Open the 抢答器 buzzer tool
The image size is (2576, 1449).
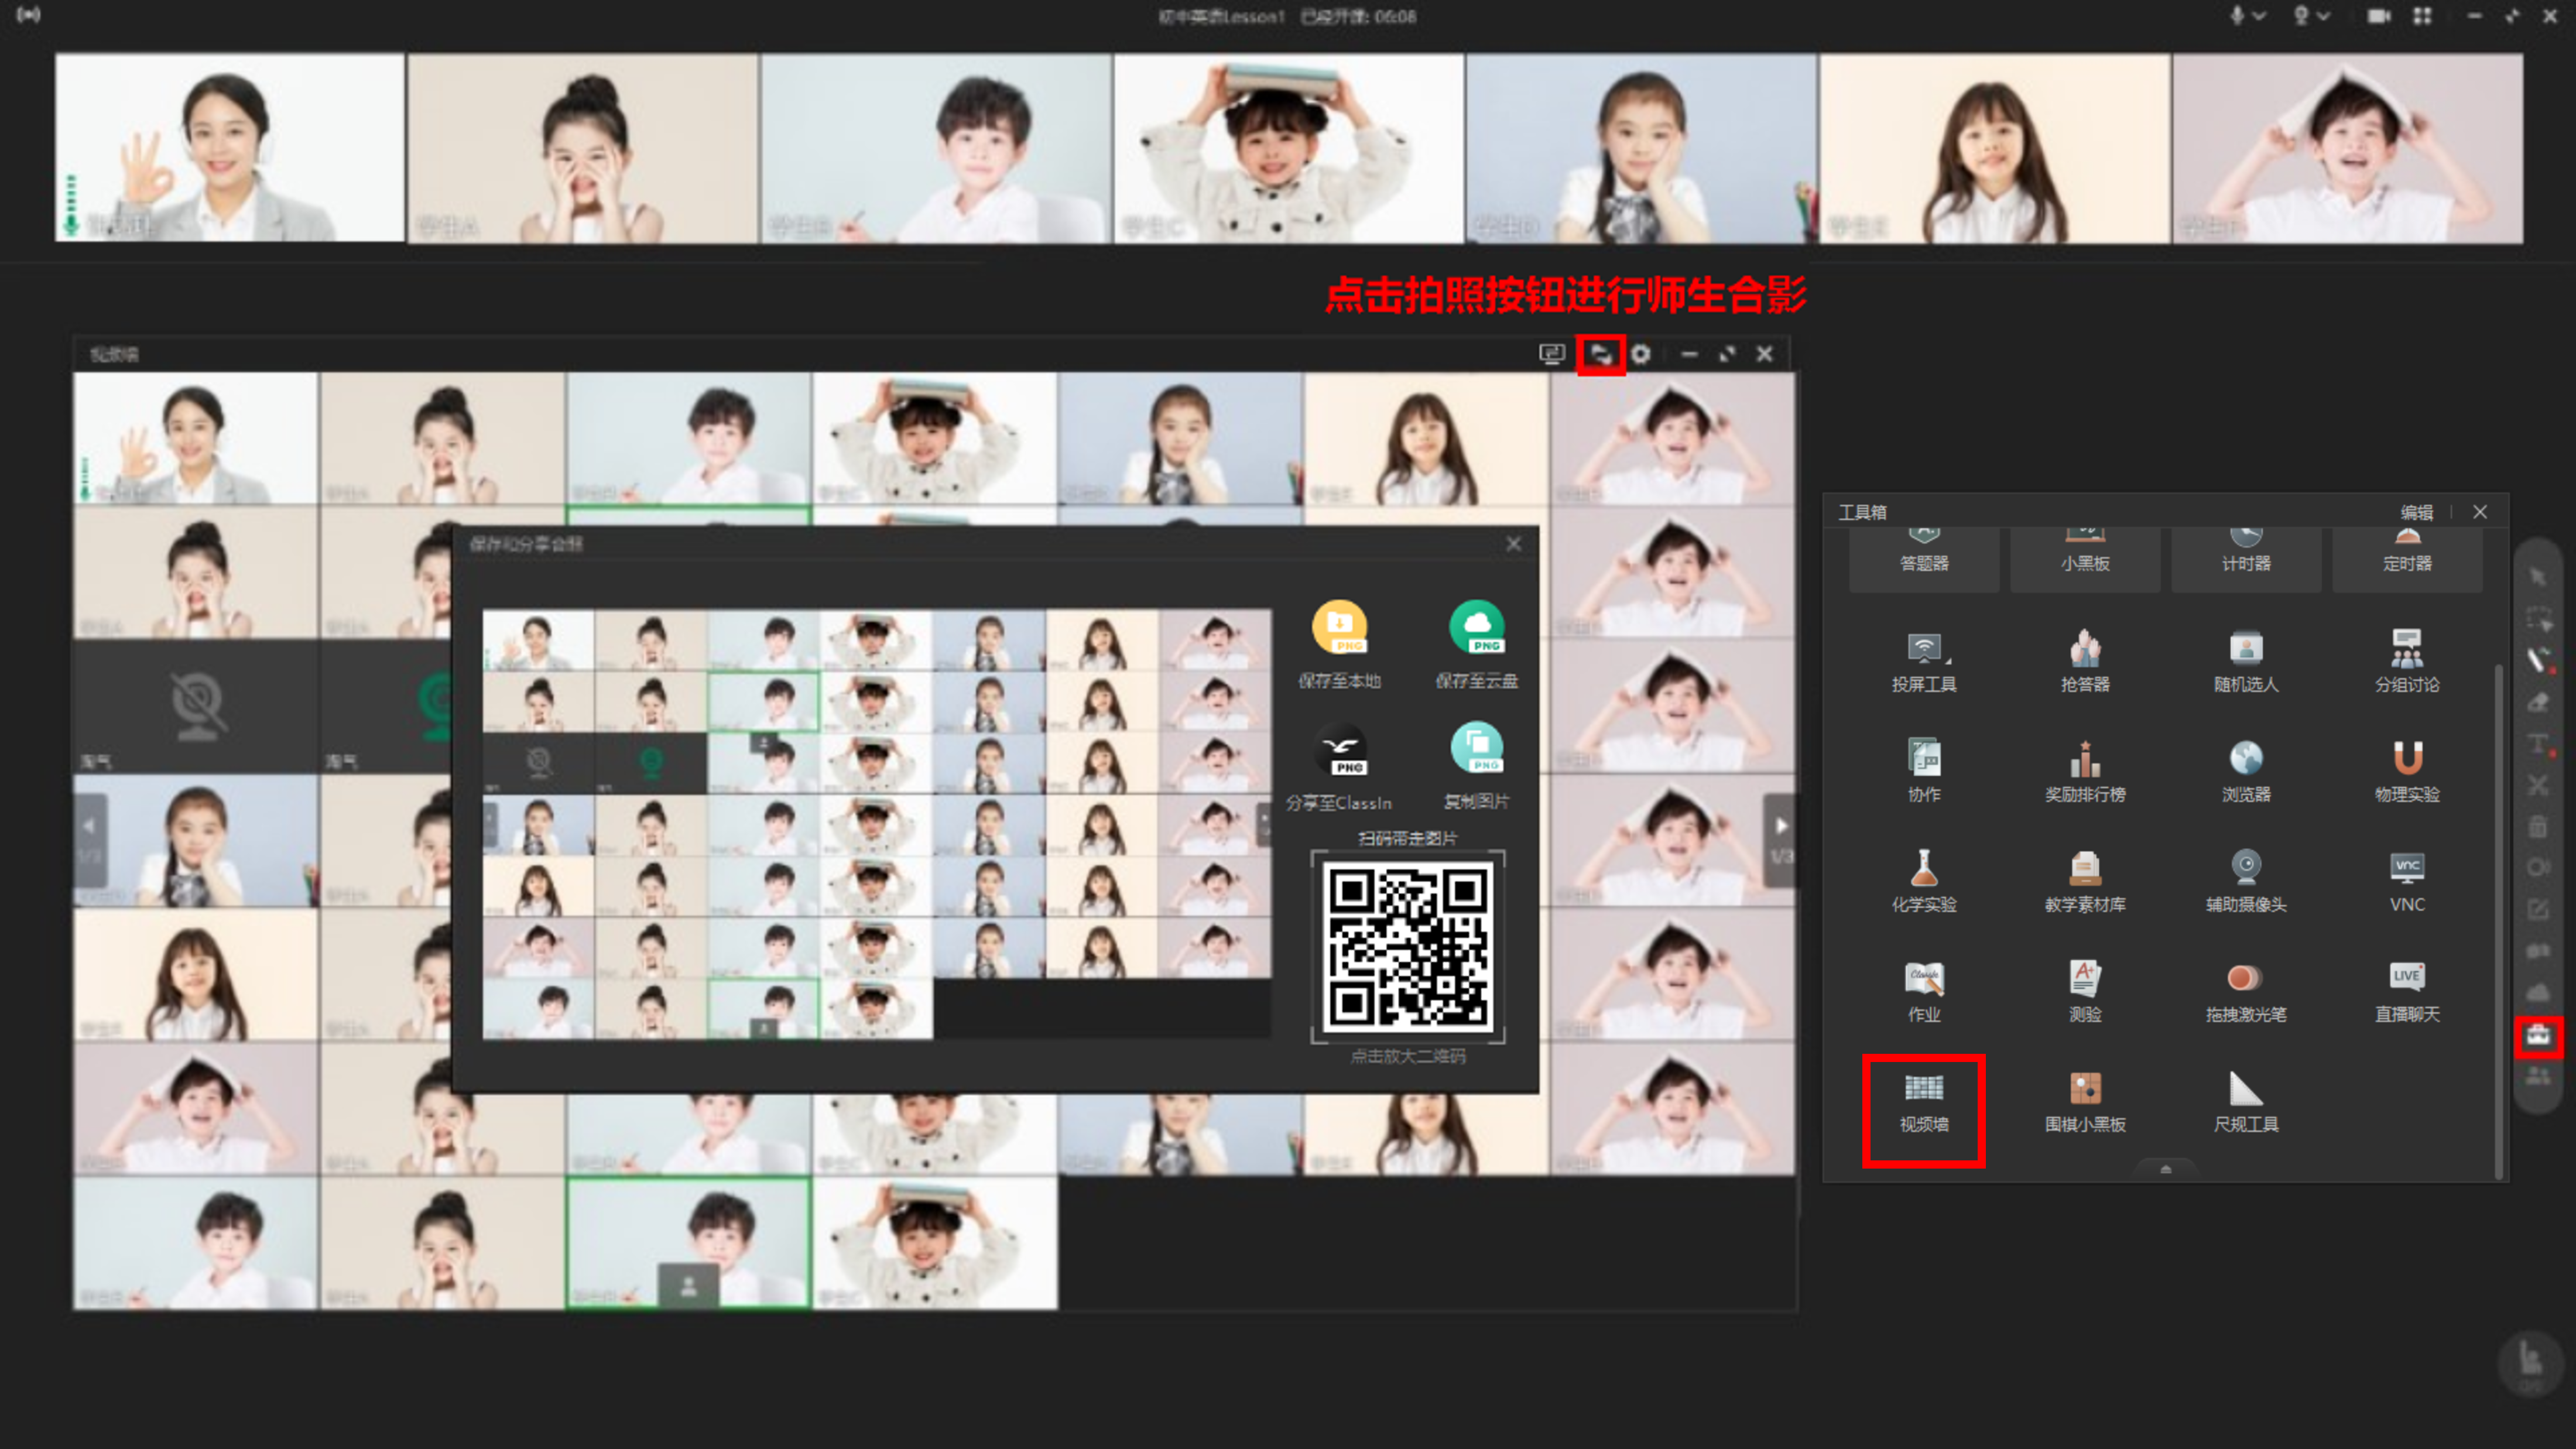2084,662
